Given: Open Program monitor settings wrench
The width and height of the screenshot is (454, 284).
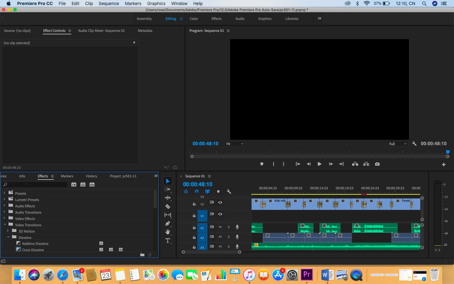Looking at the screenshot, I should (414, 144).
